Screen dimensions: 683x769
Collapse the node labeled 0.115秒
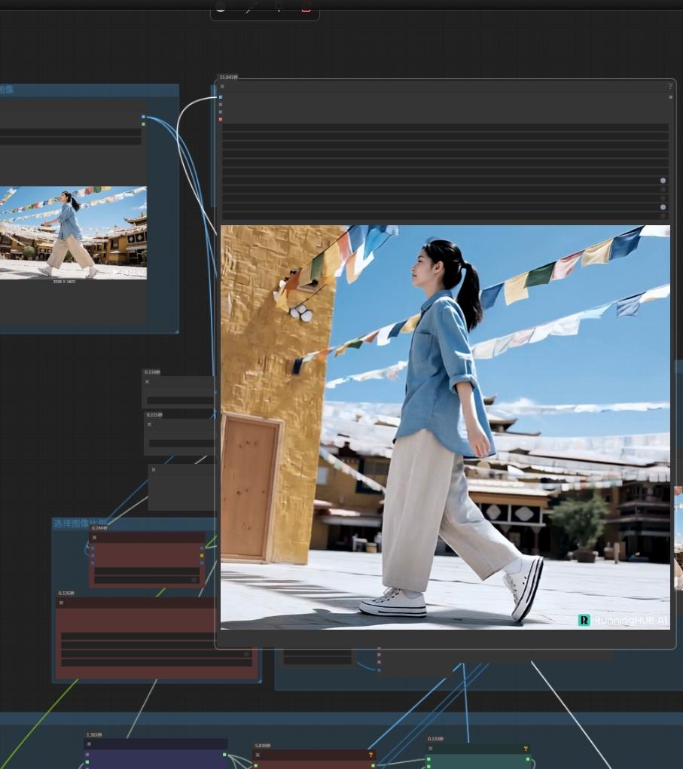149,424
